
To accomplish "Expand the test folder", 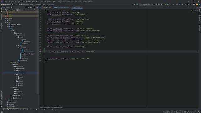I will [x=7, y=100].
